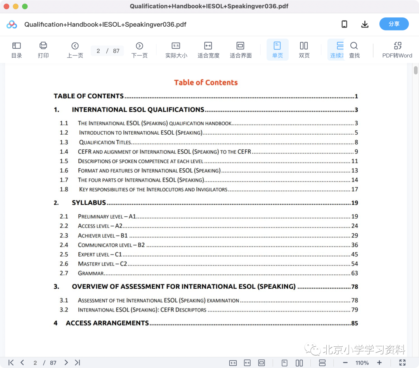Image resolution: width=419 pixels, height=368 pixels.
Task: Open TOC entry 3.2 CEFR Descriptors
Action: pyautogui.click(x=209, y=310)
